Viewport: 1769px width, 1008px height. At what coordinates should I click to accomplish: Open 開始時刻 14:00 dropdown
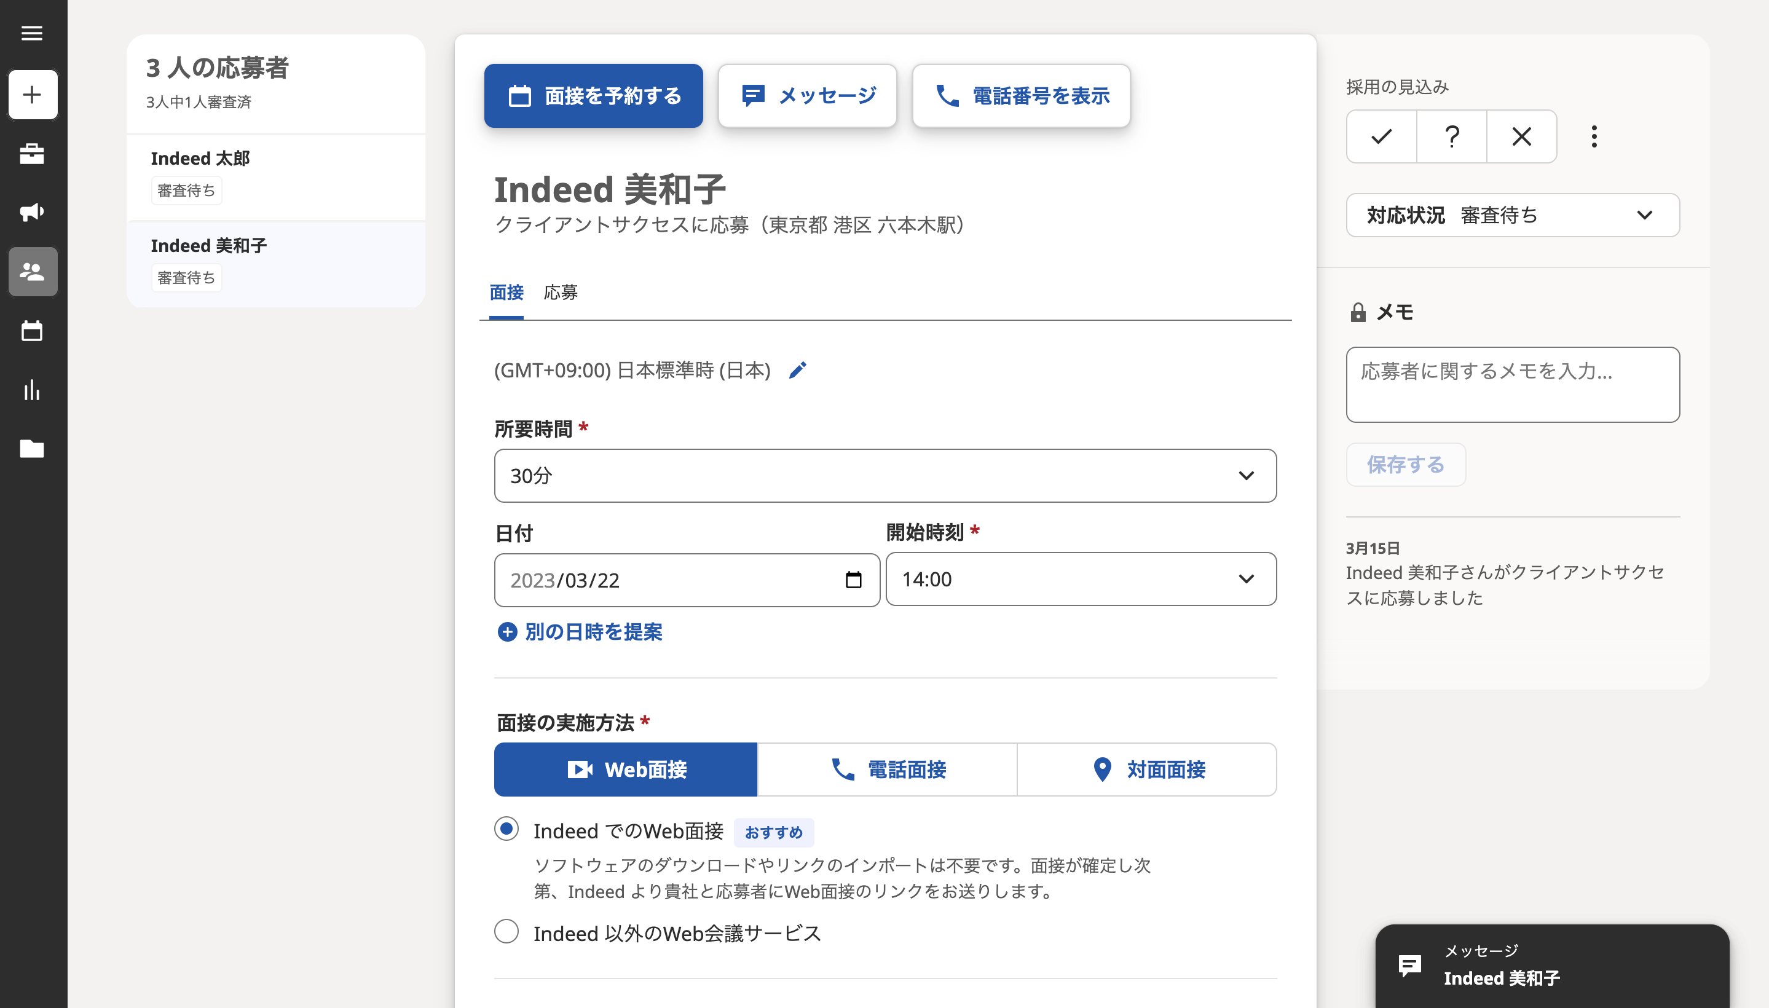tap(1081, 579)
